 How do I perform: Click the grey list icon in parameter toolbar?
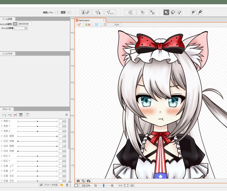tap(27, 115)
